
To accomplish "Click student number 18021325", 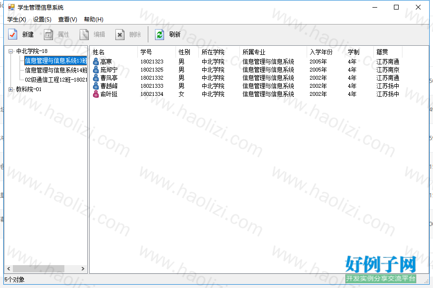I will (x=152, y=70).
